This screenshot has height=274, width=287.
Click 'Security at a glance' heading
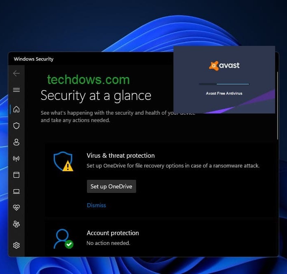click(x=96, y=95)
